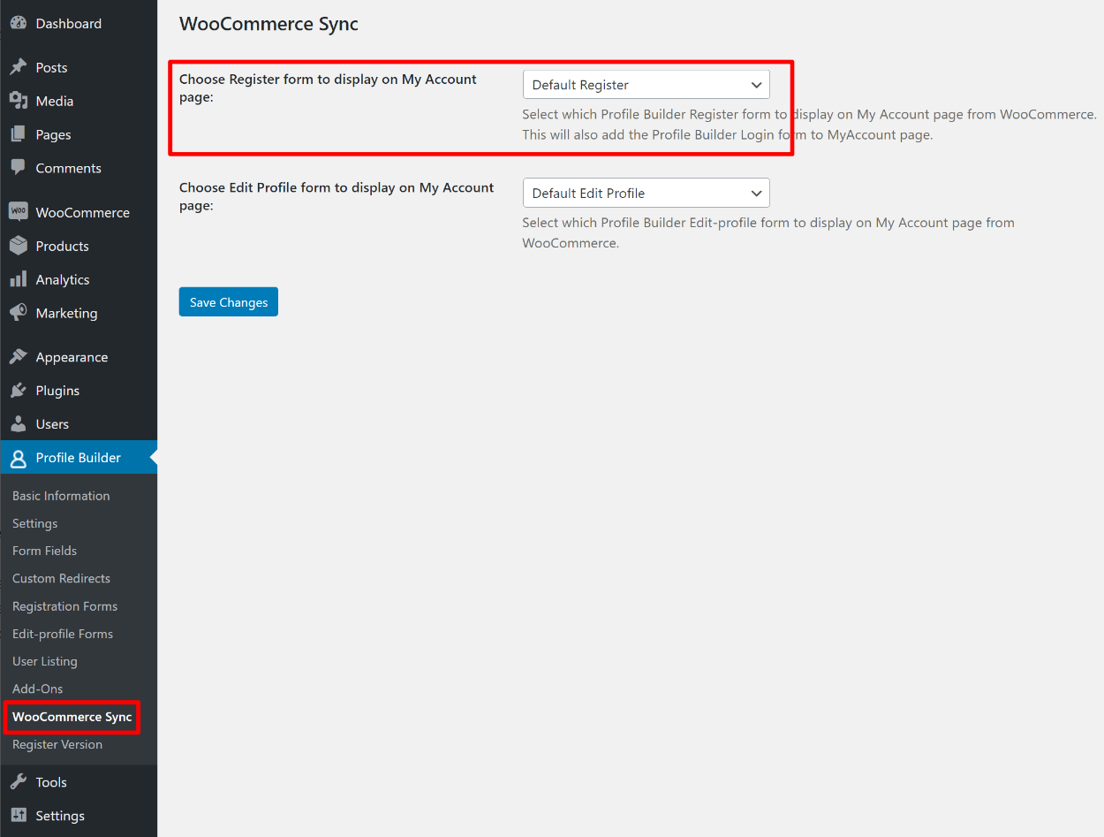Viewport: 1104px width, 837px height.
Task: Go to the Media menu
Action: click(79, 102)
